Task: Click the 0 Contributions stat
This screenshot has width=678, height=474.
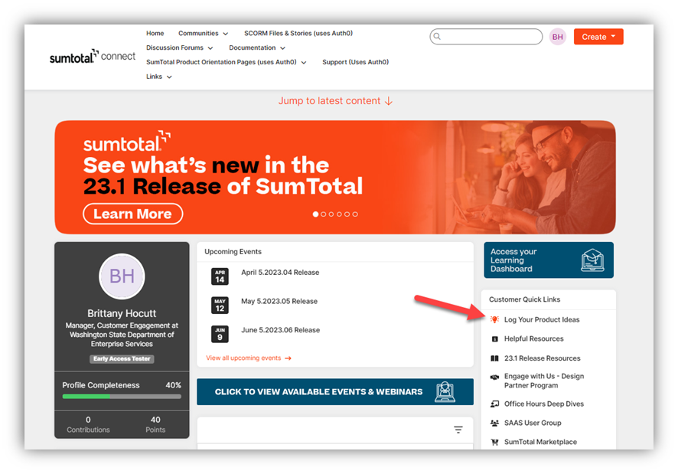Action: click(x=88, y=425)
